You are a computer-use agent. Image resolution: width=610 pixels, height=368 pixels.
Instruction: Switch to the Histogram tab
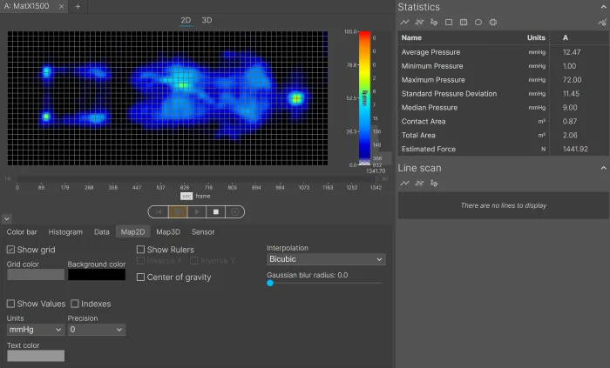(x=65, y=232)
